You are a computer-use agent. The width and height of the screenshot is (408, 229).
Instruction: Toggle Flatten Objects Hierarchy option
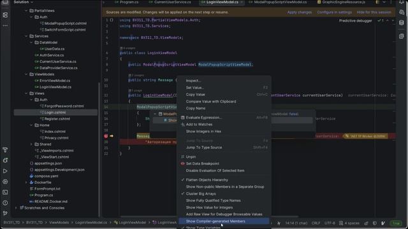(x=224, y=179)
